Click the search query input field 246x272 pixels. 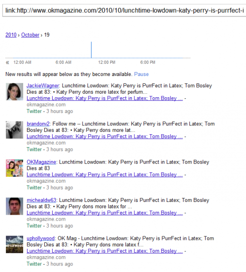click(x=124, y=10)
